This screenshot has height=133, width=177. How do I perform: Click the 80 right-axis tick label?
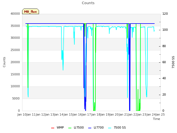pos(164,46)
